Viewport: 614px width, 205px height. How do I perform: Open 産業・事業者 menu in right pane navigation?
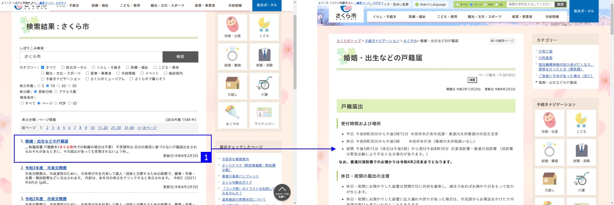pos(522,17)
